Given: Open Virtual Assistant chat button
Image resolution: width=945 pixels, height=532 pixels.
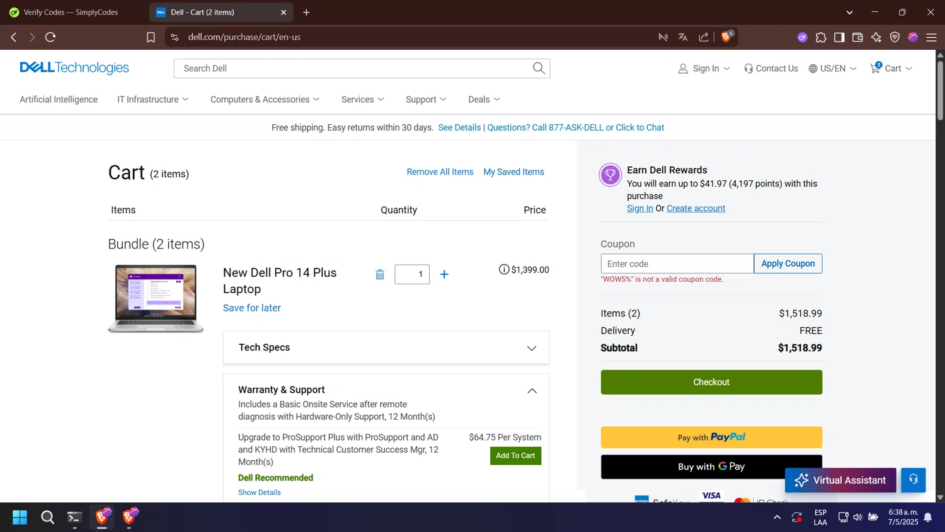Looking at the screenshot, I should [x=840, y=480].
